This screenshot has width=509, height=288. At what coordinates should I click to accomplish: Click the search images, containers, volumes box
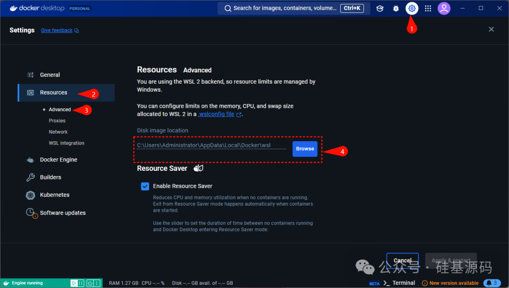pyautogui.click(x=294, y=8)
